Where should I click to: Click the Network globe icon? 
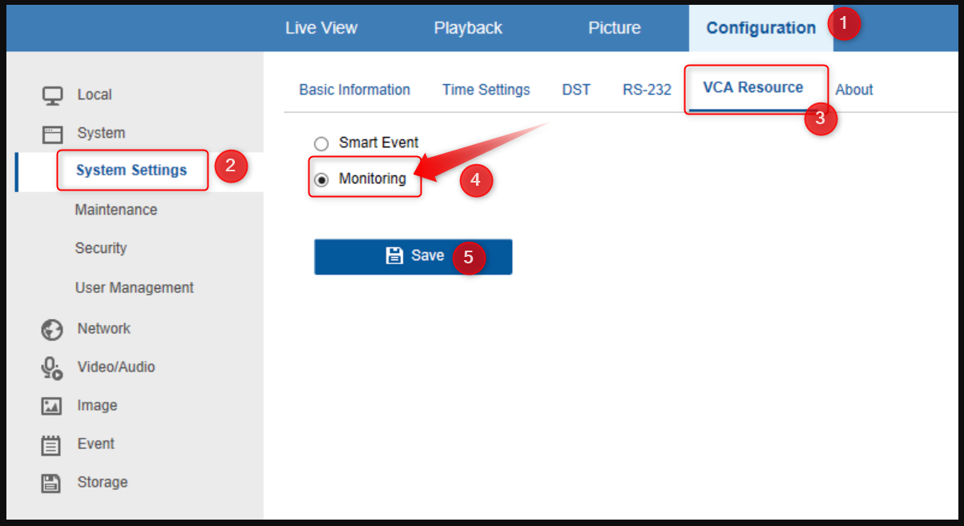click(52, 329)
